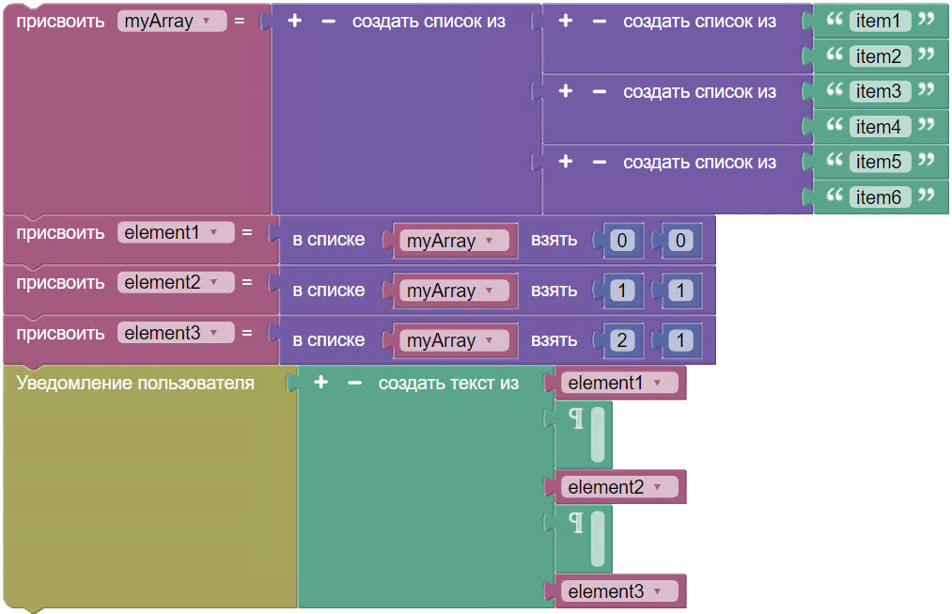Edit the item3 text field
The image size is (952, 614).
pos(880,92)
